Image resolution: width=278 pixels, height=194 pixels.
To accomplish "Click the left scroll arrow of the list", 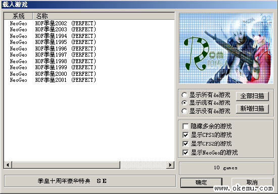I will (8, 165).
